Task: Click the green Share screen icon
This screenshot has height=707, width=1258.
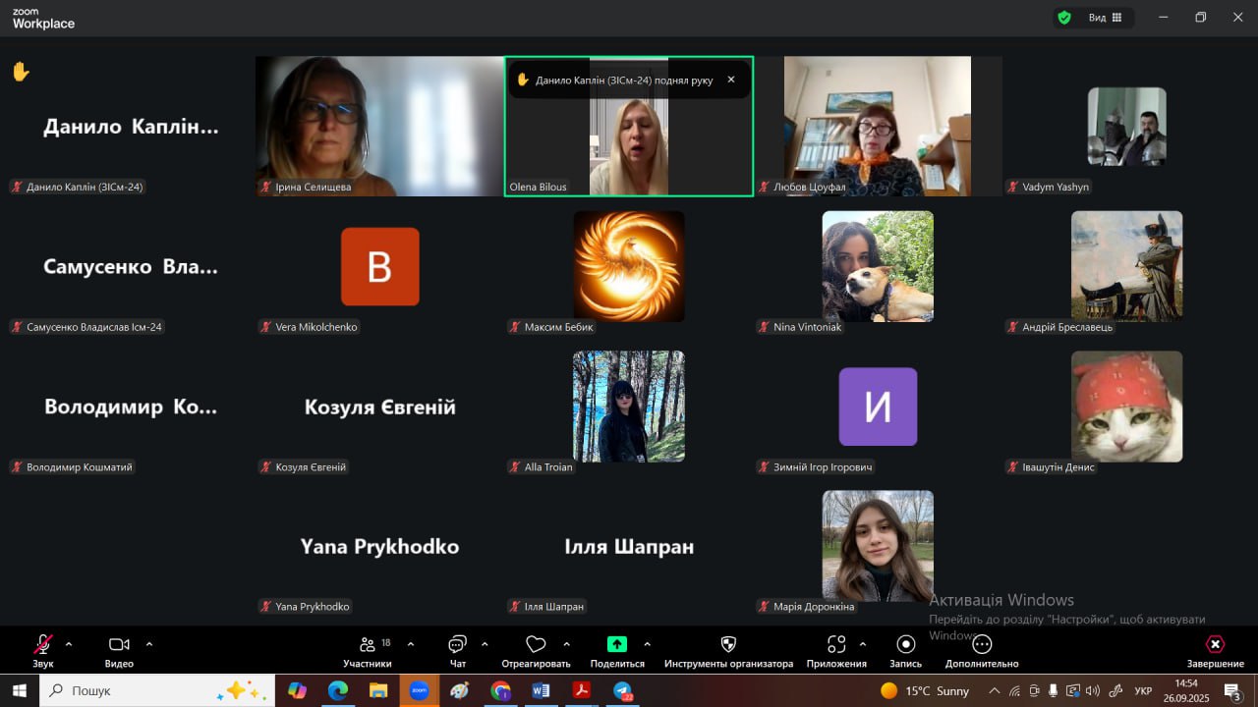Action: coord(616,645)
